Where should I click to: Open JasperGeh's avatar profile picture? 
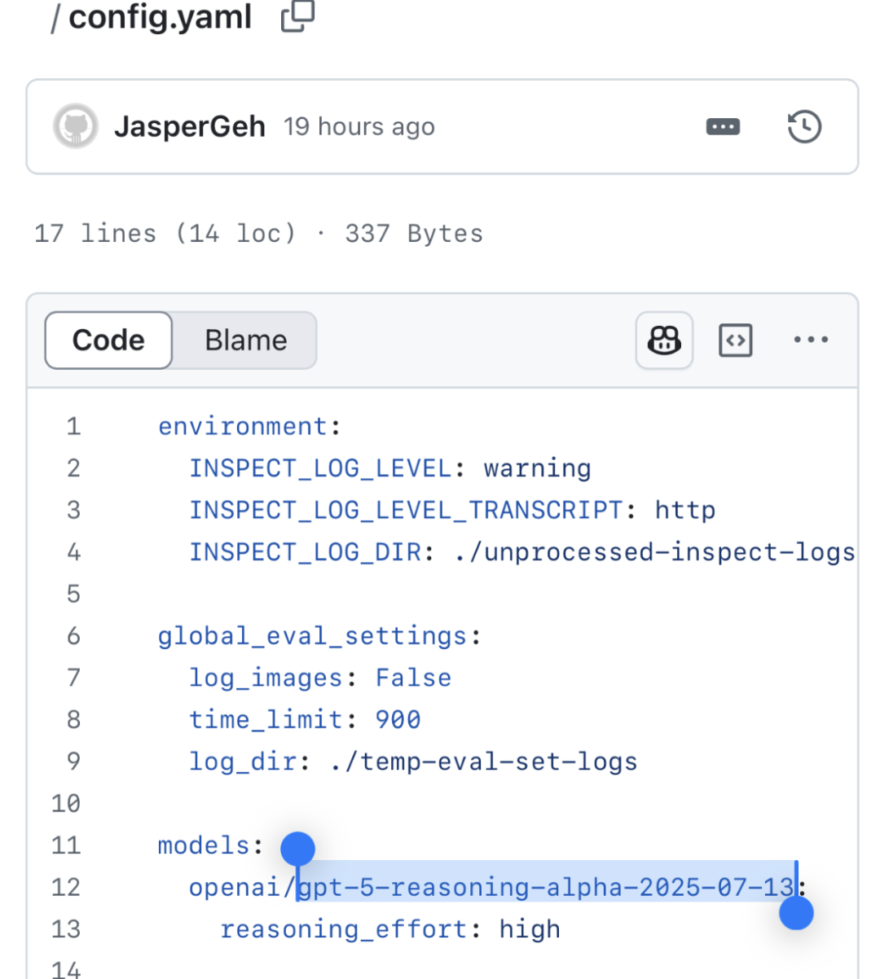(76, 127)
